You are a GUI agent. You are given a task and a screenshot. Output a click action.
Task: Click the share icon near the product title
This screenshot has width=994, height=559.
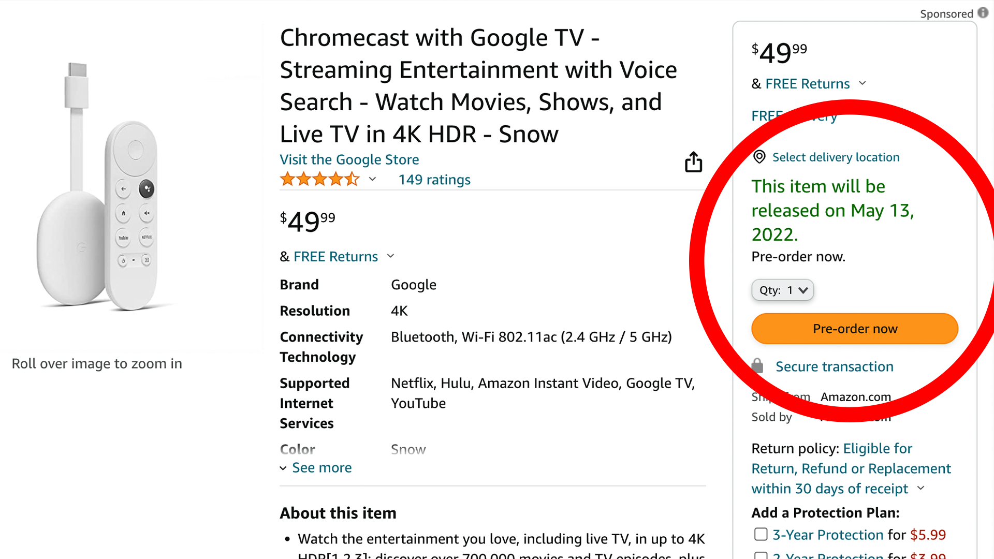click(693, 162)
